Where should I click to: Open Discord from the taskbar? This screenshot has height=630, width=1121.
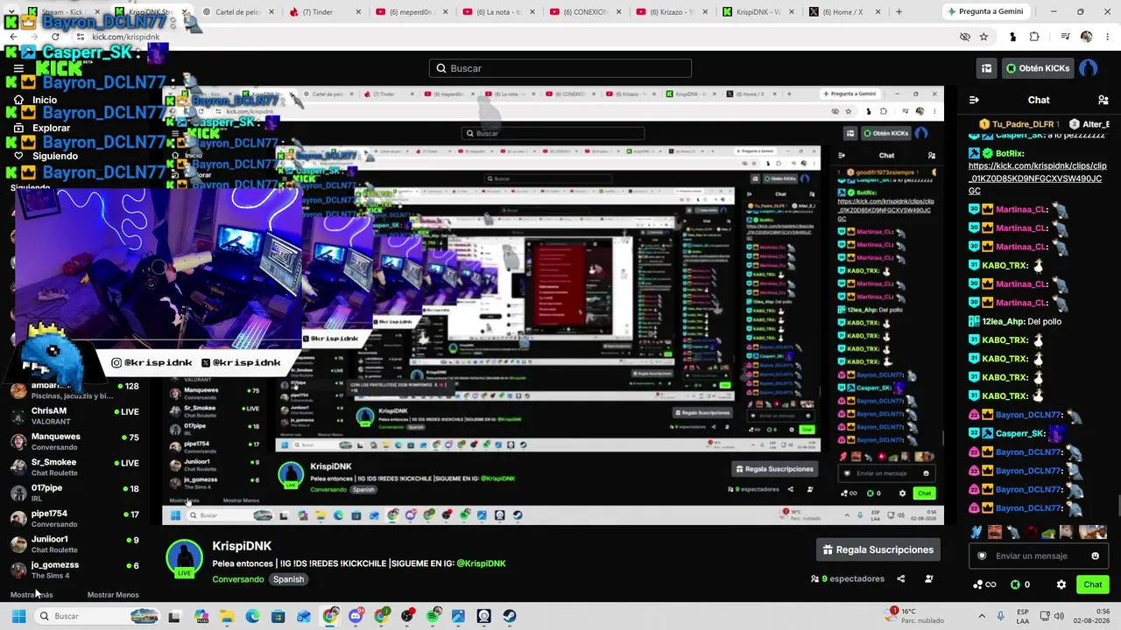coord(356,616)
